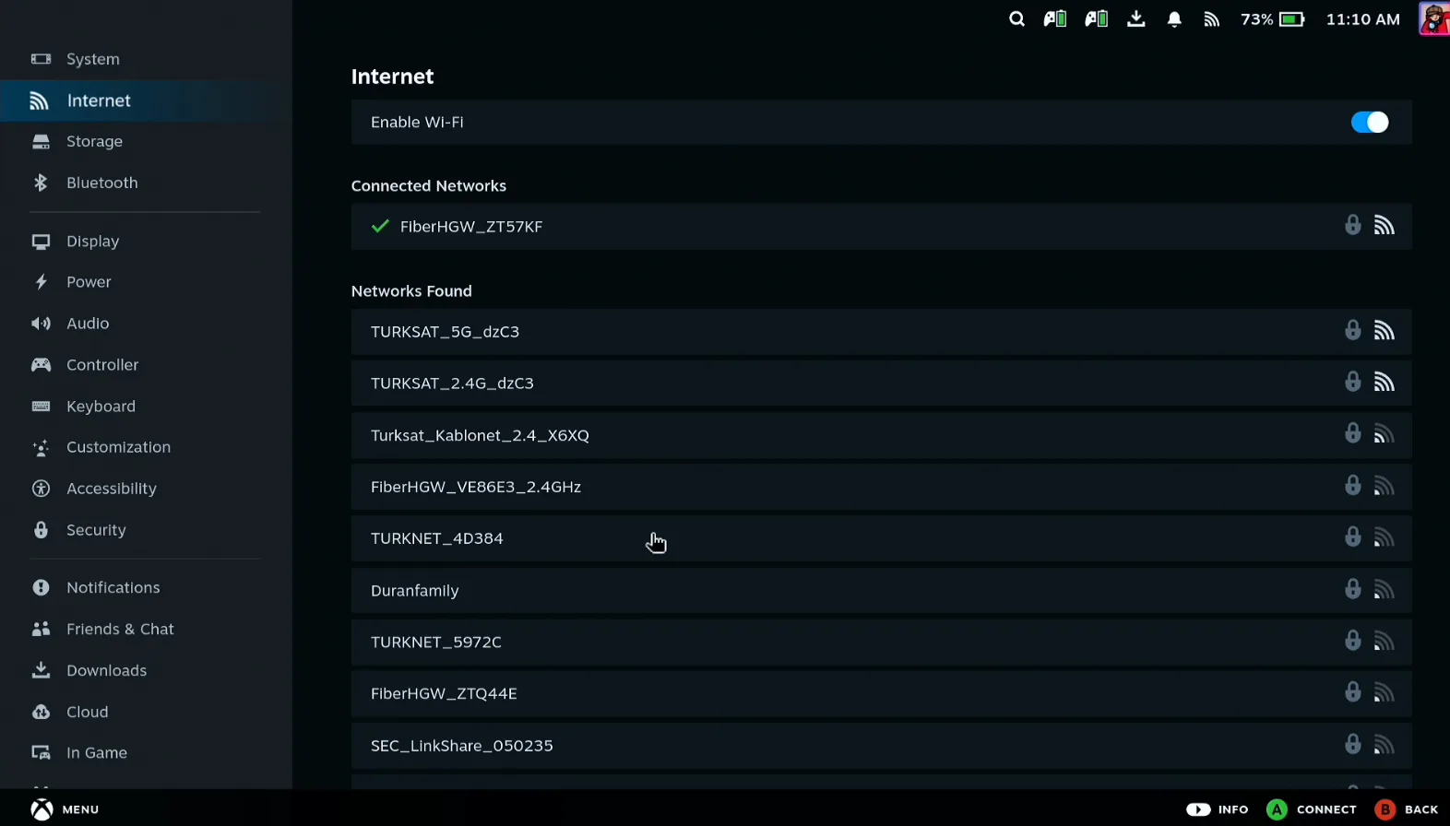The height and width of the screenshot is (826, 1450).
Task: Select the TURKNET_5972C network
Action: pos(881,643)
